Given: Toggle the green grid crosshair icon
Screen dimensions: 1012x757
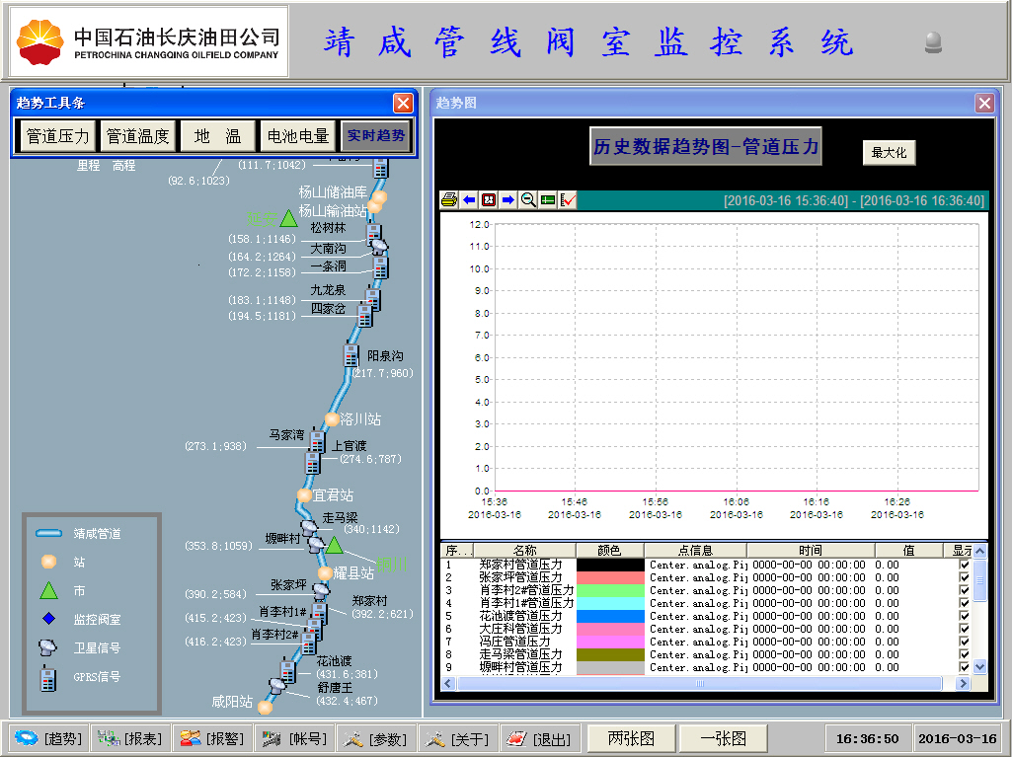Looking at the screenshot, I should 547,200.
